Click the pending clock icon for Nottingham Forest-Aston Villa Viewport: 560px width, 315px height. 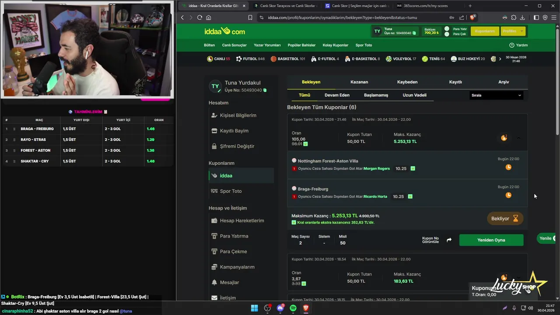coord(508,167)
